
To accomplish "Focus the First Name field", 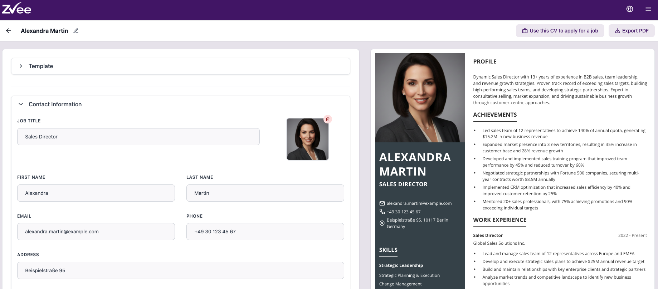I will (x=96, y=193).
